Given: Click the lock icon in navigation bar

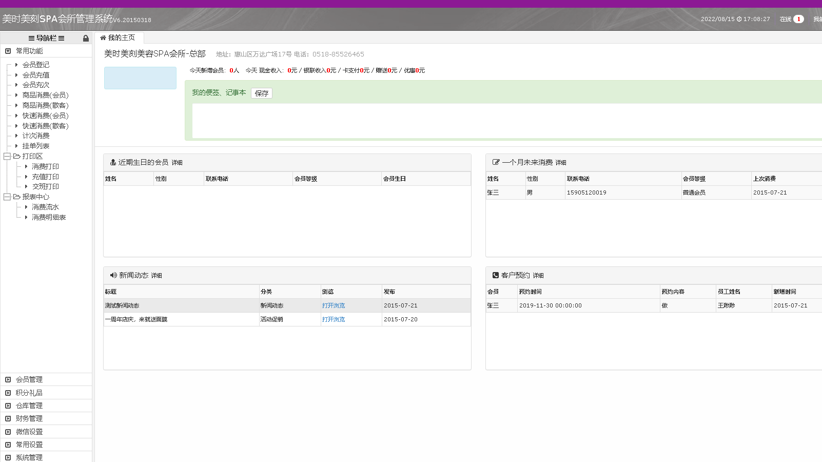Looking at the screenshot, I should 86,38.
